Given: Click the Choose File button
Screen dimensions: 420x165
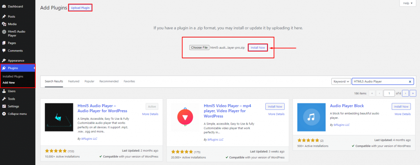Looking at the screenshot, I should [199, 48].
